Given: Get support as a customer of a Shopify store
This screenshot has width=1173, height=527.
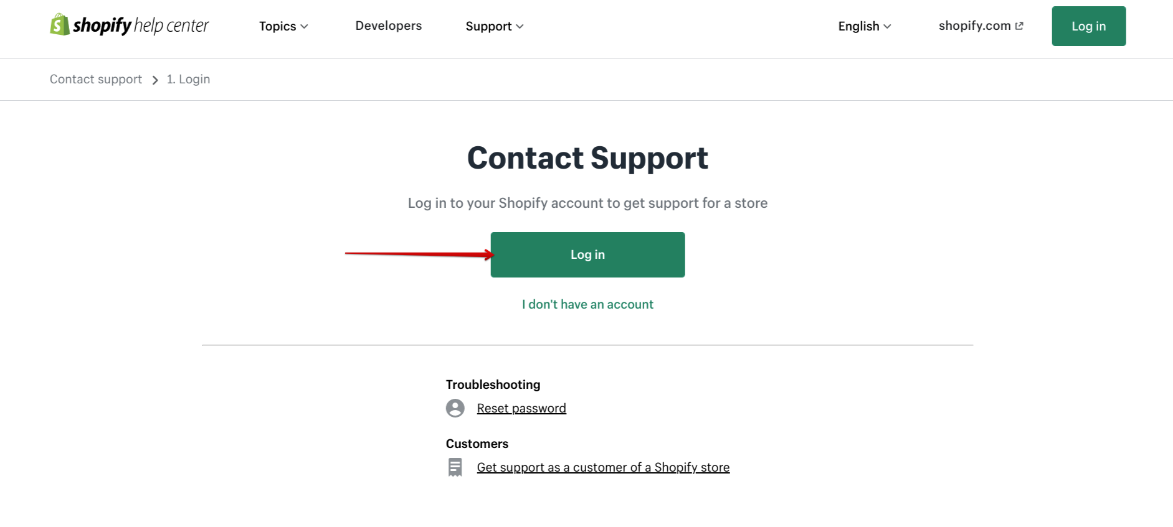Looking at the screenshot, I should click(x=603, y=467).
